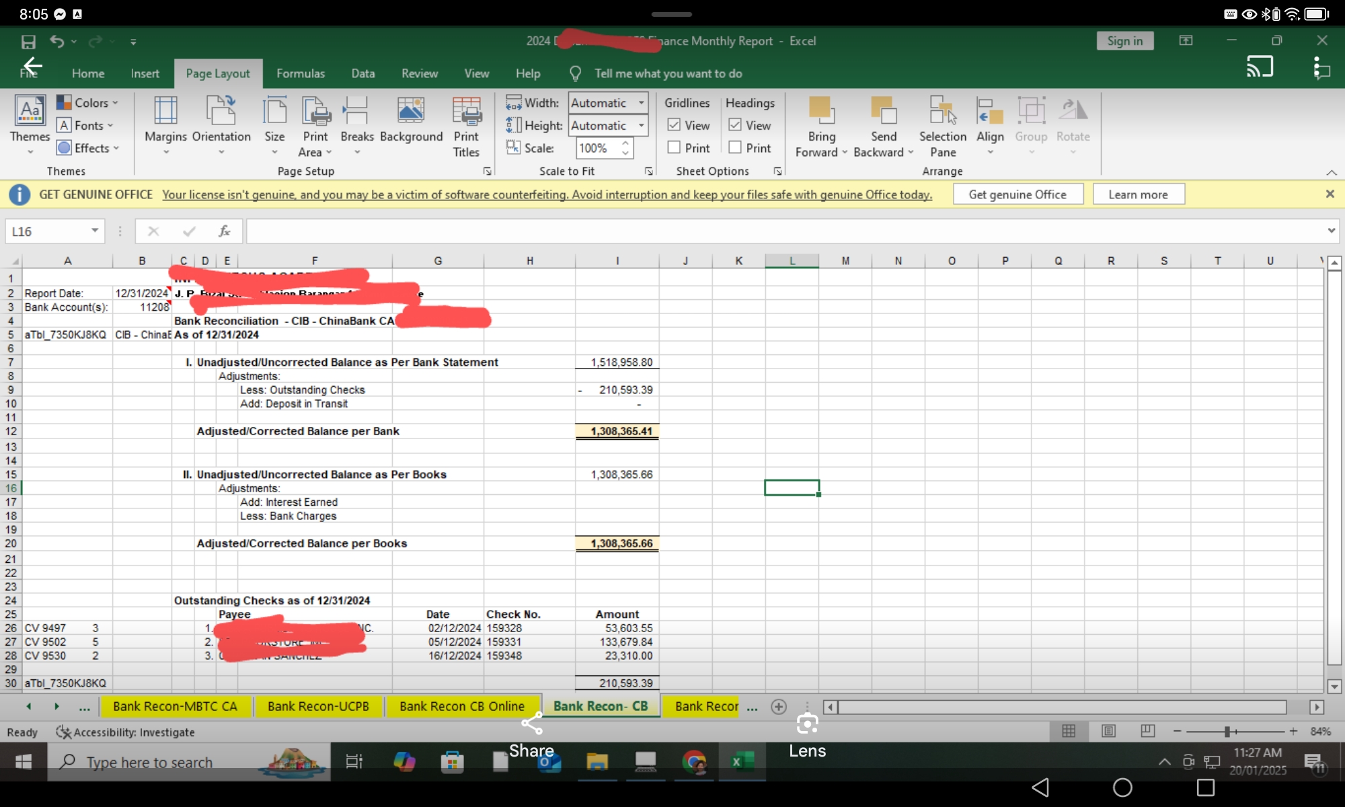Adjust the zoom slider handle
The width and height of the screenshot is (1345, 807).
coord(1227,731)
